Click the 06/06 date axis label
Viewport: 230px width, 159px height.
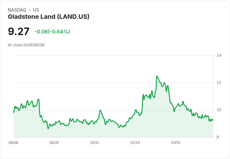point(13,142)
